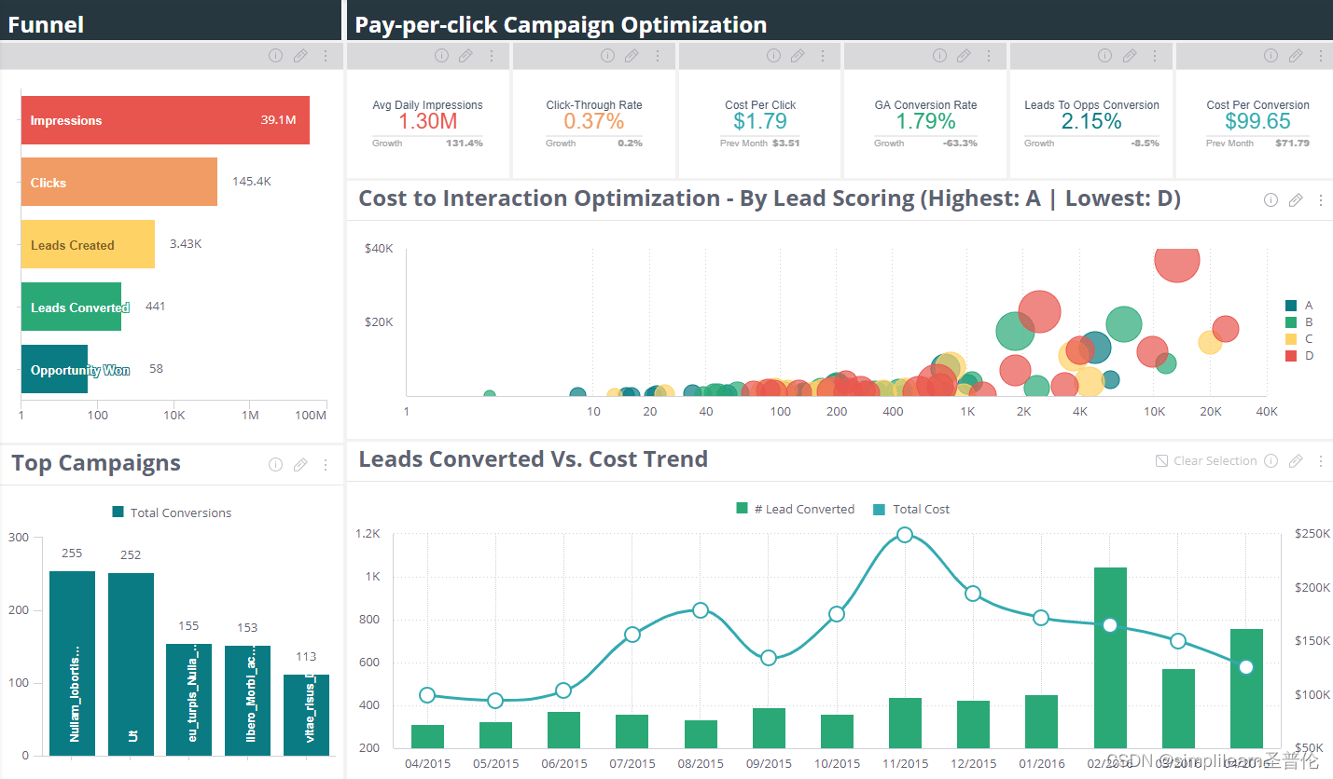This screenshot has width=1333, height=779.
Task: Click info icon on Avg Daily Impressions tile
Action: click(441, 56)
